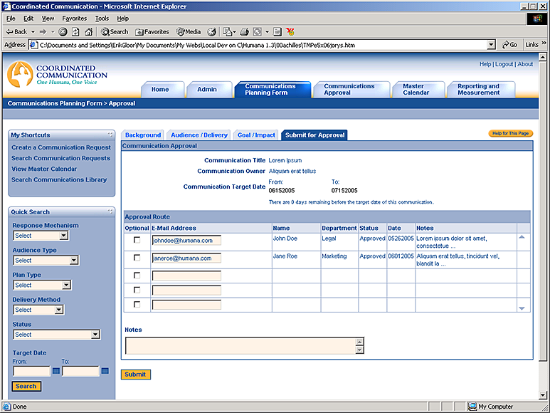The width and height of the screenshot is (550, 413).
Task: Click the page scrollbar down arrow
Action: (543, 395)
